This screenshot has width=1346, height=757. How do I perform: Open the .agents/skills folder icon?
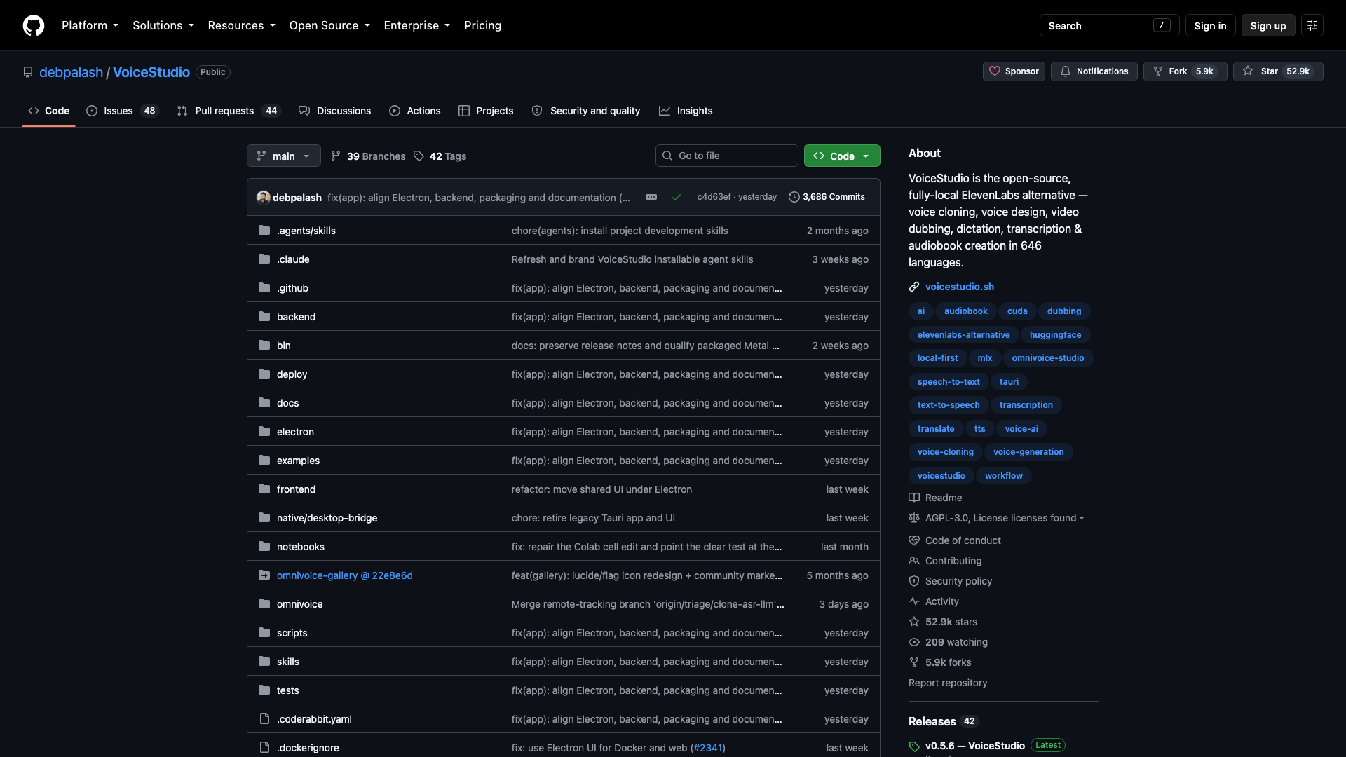[264, 230]
